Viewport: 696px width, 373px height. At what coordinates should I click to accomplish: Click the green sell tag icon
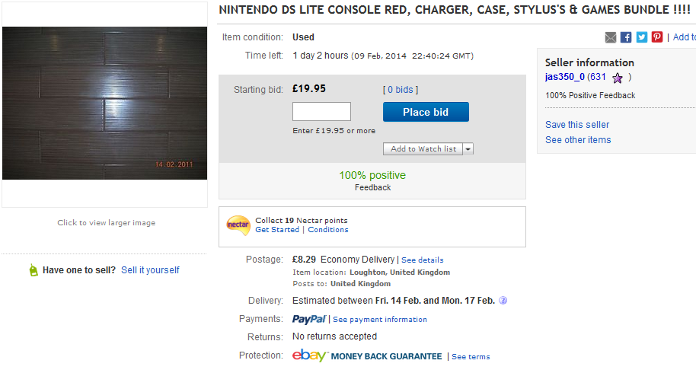34,269
